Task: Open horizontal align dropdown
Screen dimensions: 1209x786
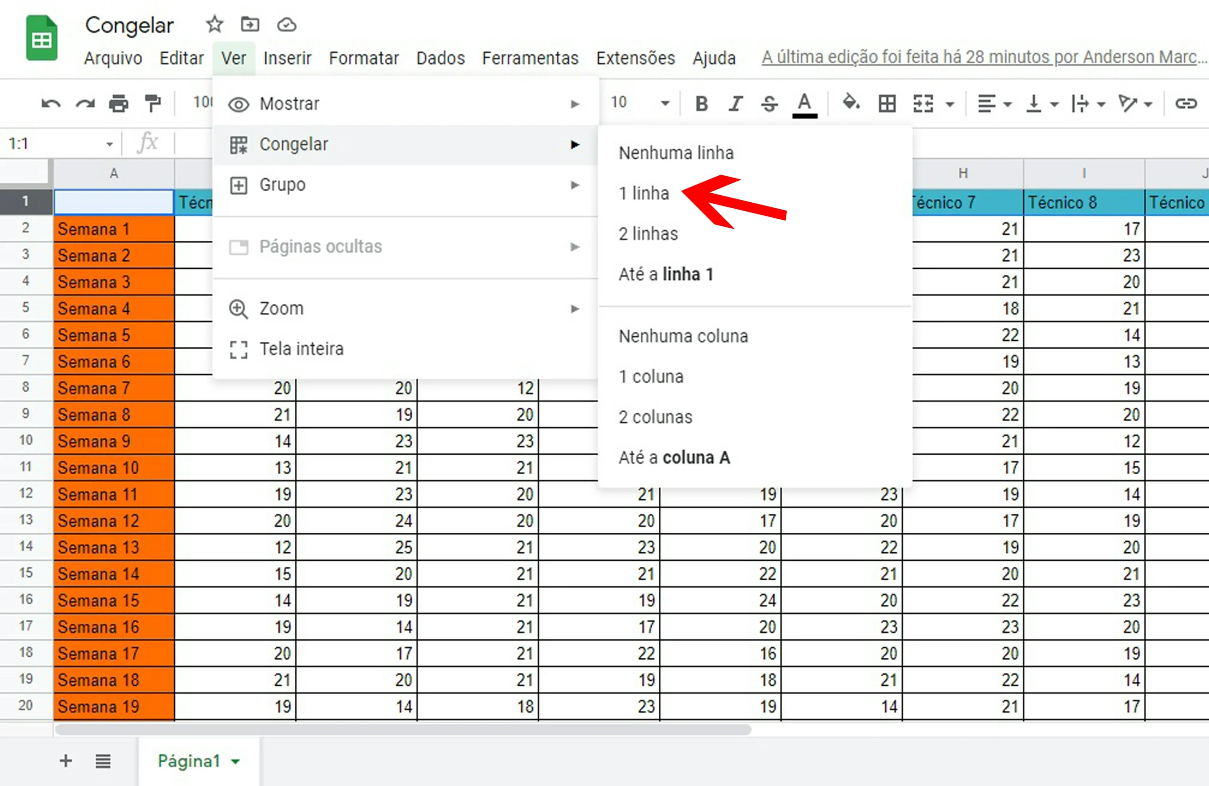Action: (x=995, y=103)
